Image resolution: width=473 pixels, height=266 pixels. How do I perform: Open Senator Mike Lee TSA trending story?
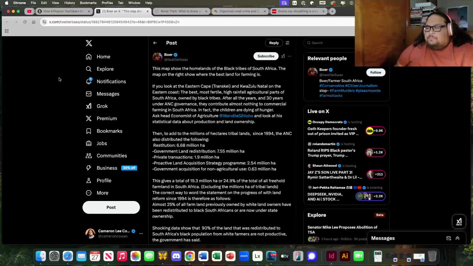(x=346, y=234)
